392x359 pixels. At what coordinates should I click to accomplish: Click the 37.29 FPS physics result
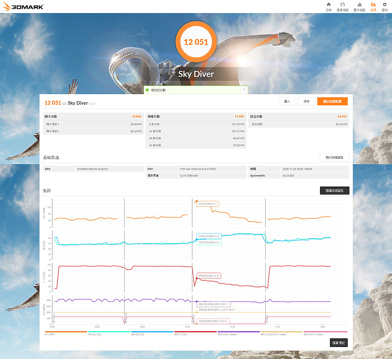tap(239, 145)
